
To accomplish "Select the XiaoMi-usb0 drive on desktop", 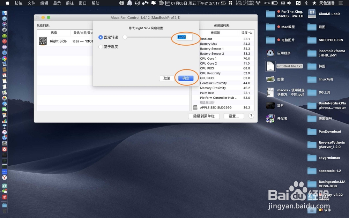I will 324,14.
